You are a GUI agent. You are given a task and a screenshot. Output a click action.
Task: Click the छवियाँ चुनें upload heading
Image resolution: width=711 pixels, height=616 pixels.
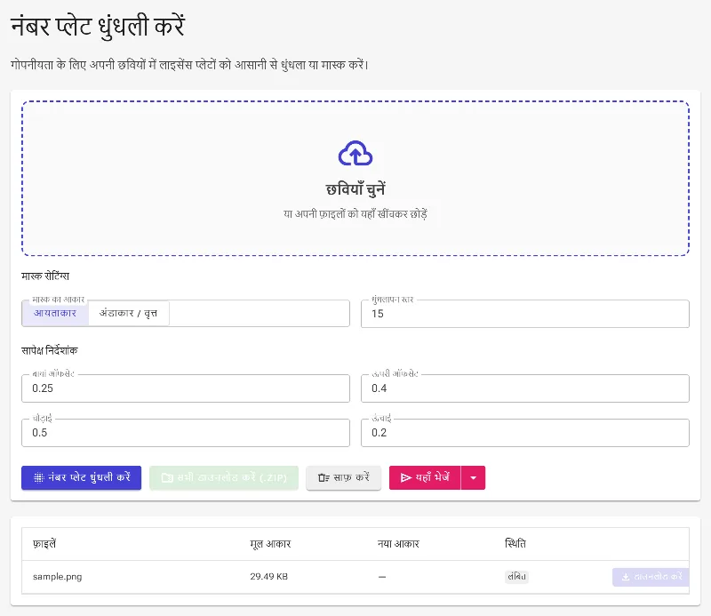tap(355, 189)
